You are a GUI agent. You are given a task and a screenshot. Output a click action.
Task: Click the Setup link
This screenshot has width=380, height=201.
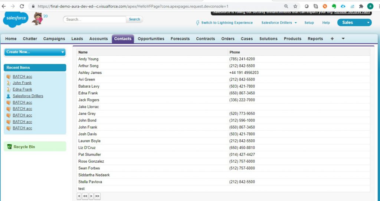309,23
